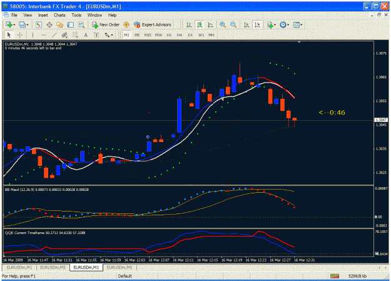Toggle chart shift from right border
391x281 pixels.
pyautogui.click(x=257, y=24)
